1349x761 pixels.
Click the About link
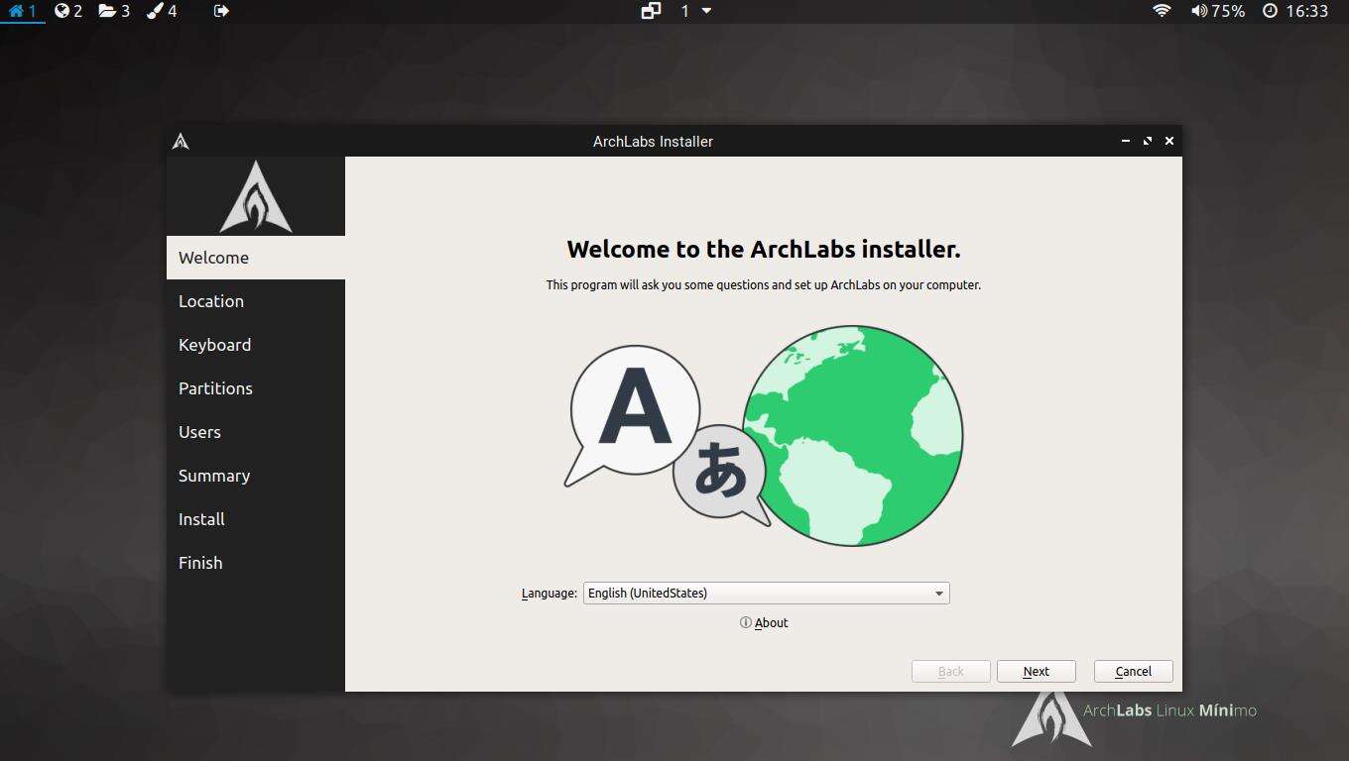pos(764,623)
